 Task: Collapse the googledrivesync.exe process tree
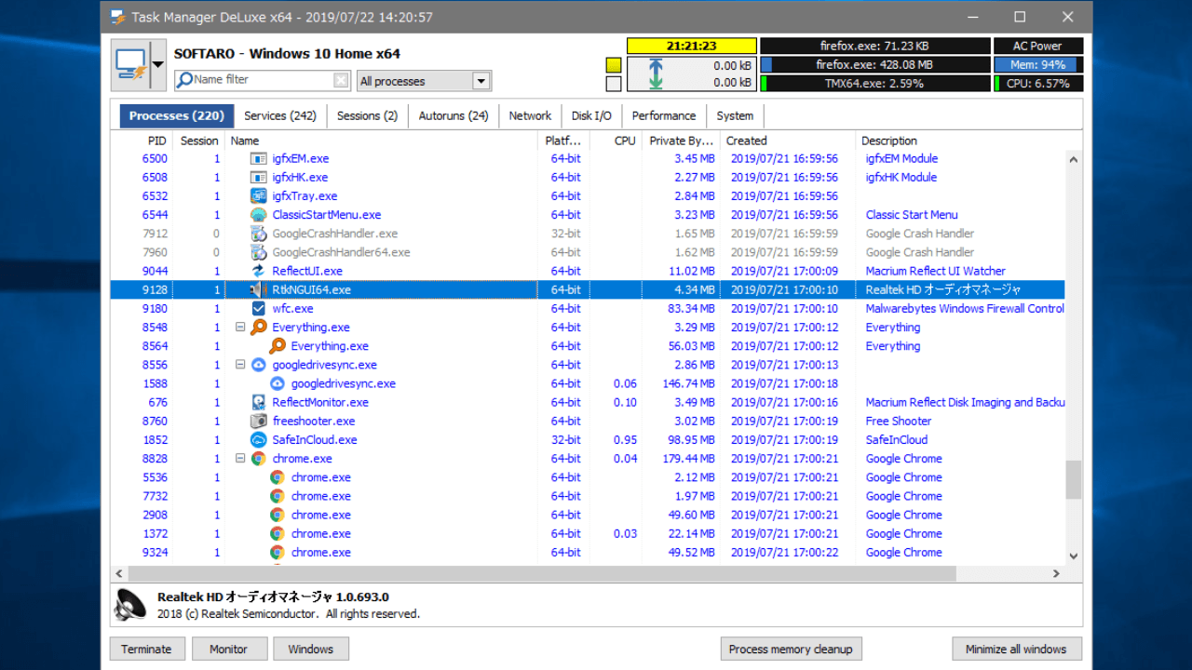(240, 365)
